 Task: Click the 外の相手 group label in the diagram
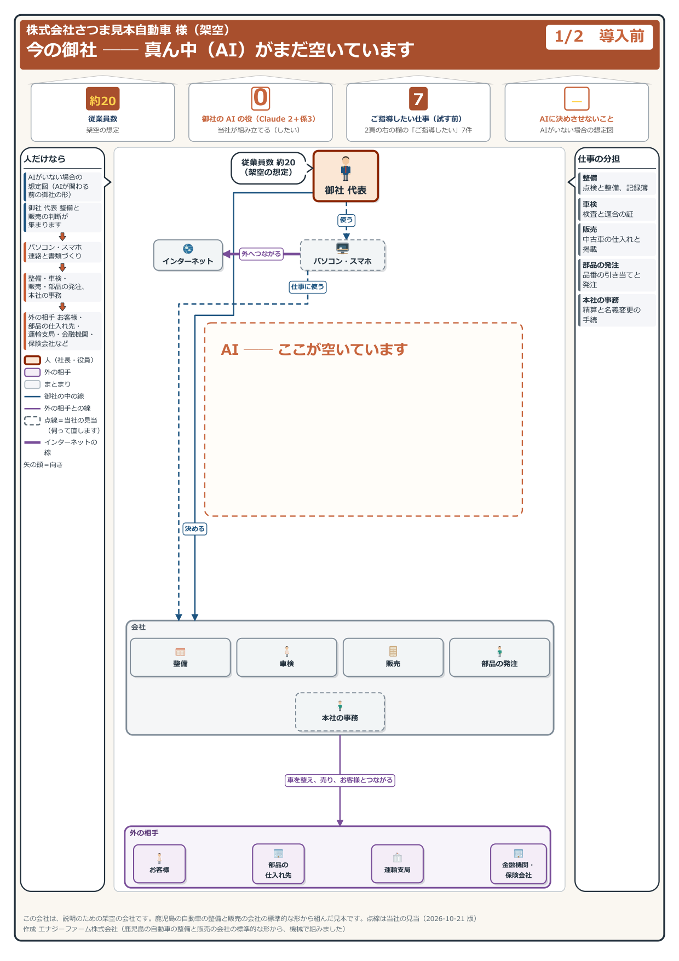(x=144, y=833)
